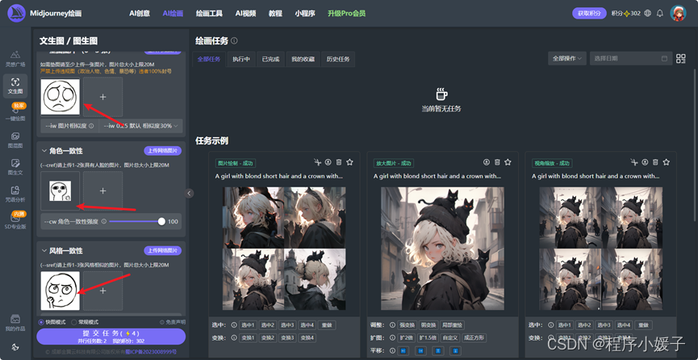
Task: Open the 教程 top menu
Action: click(x=275, y=14)
